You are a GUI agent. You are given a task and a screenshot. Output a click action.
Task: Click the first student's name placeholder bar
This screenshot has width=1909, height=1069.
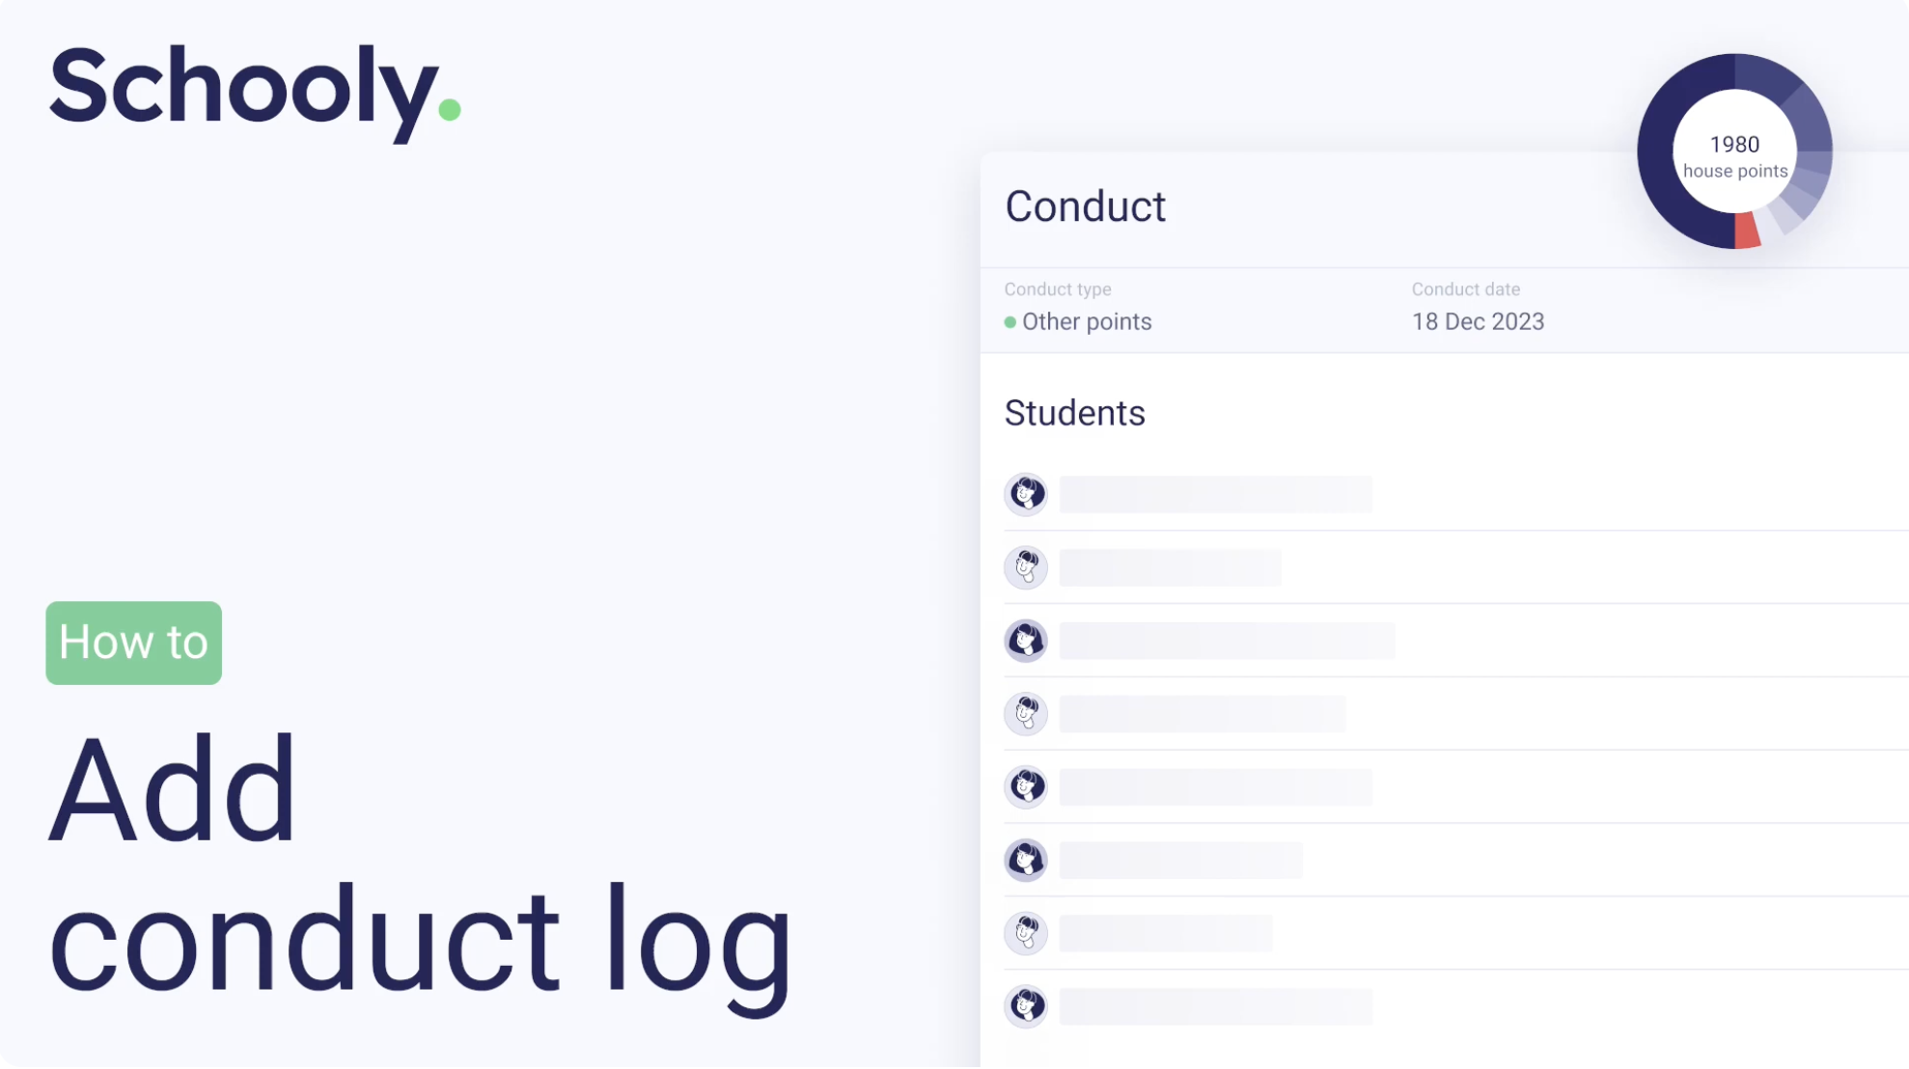click(x=1215, y=494)
